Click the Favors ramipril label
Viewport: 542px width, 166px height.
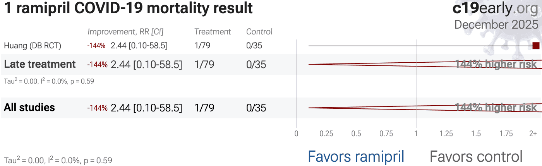pos(356,157)
